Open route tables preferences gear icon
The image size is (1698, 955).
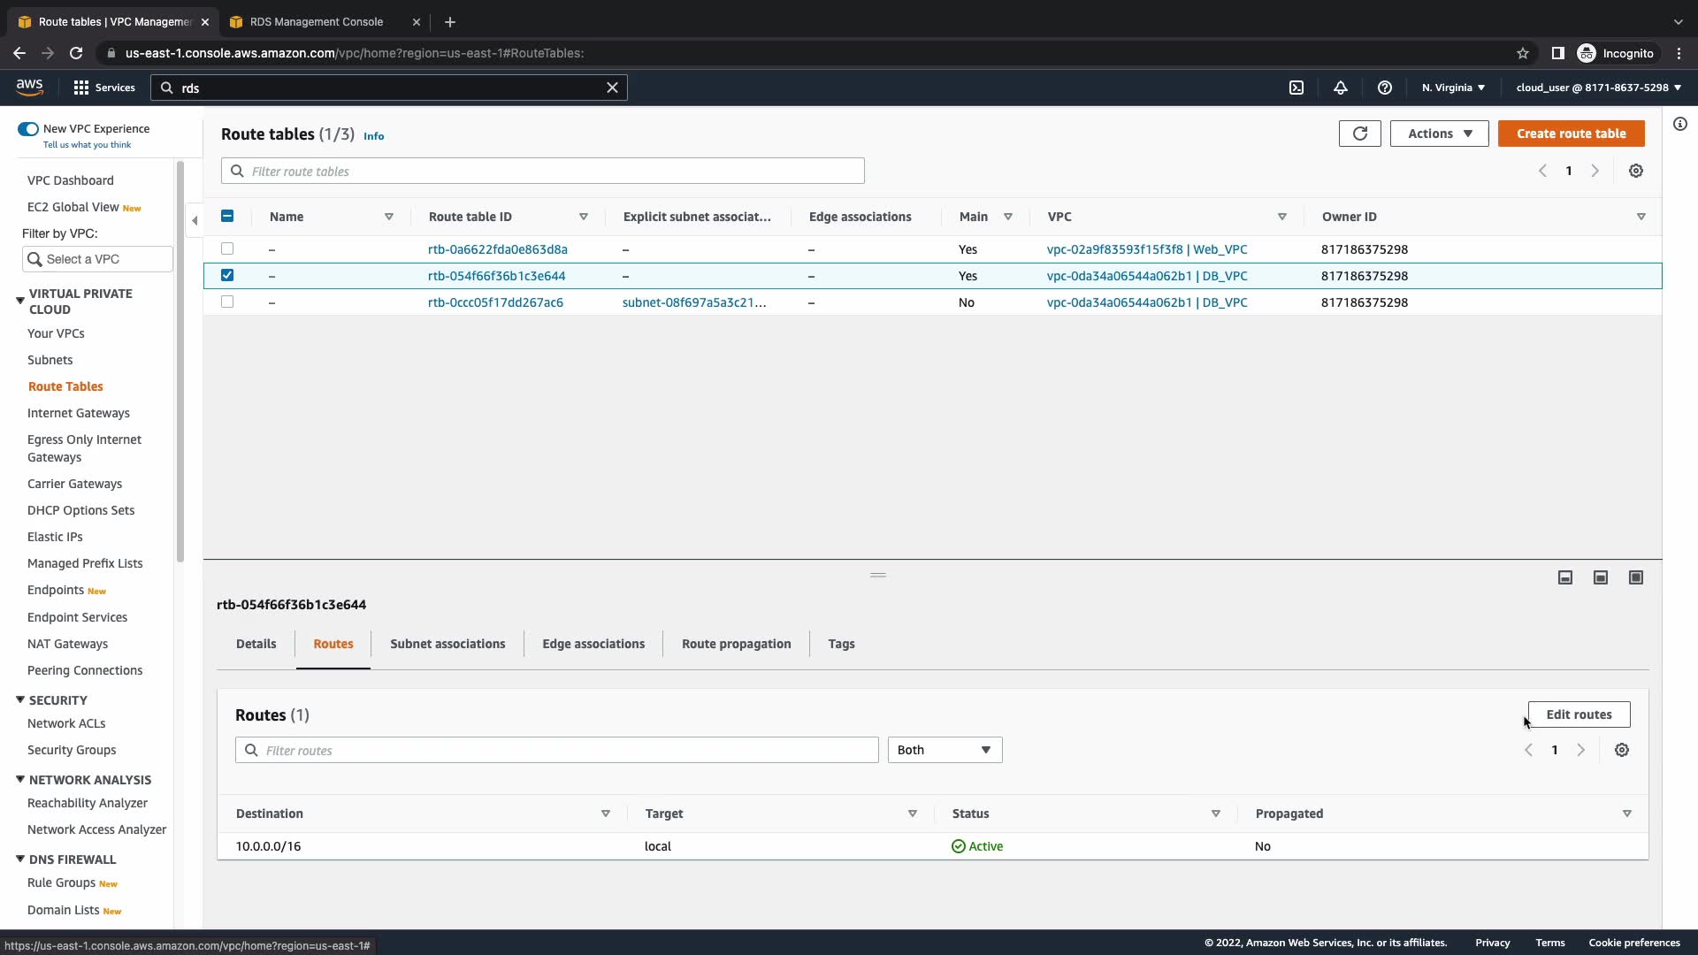click(x=1636, y=171)
